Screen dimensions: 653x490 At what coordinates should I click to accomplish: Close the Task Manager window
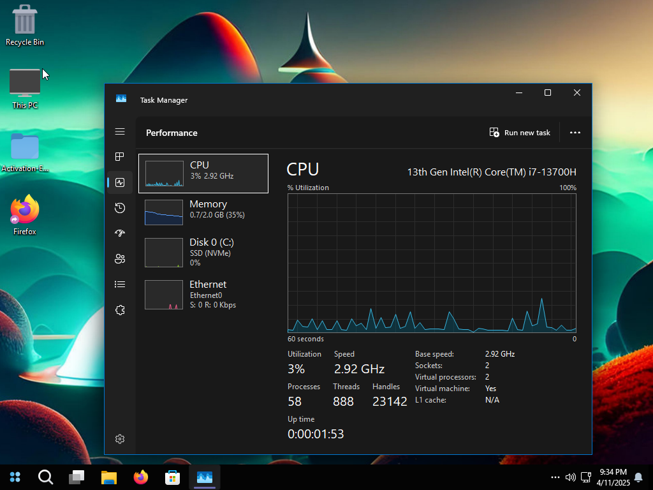pos(576,93)
